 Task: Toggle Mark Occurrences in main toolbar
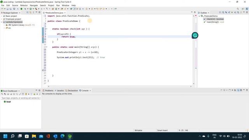[x=74, y=9]
